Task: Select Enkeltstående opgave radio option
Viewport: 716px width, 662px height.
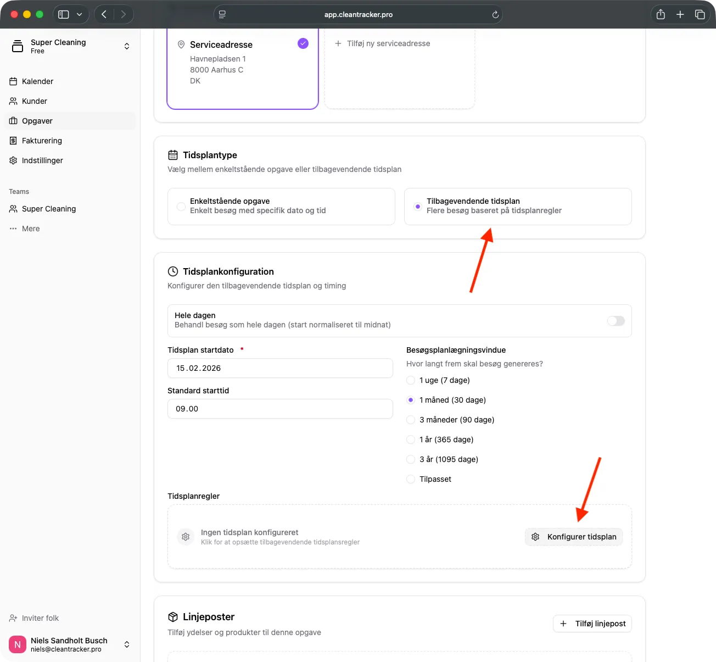Action: click(181, 207)
